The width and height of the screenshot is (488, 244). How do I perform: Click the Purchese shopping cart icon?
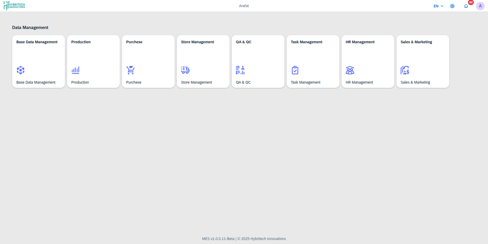coord(130,70)
